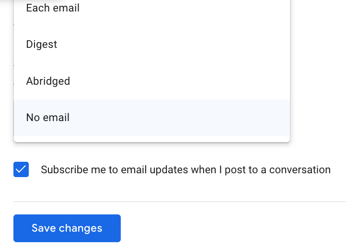The width and height of the screenshot is (346, 246).
Task: Switch email delivery to Abridged
Action: pos(48,81)
